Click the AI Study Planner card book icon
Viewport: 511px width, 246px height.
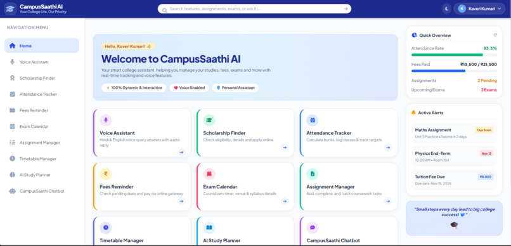209,228
